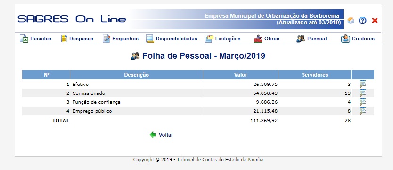This screenshot has height=170, width=393.
Task: Click the Descrição column header
Action: [x=136, y=75]
